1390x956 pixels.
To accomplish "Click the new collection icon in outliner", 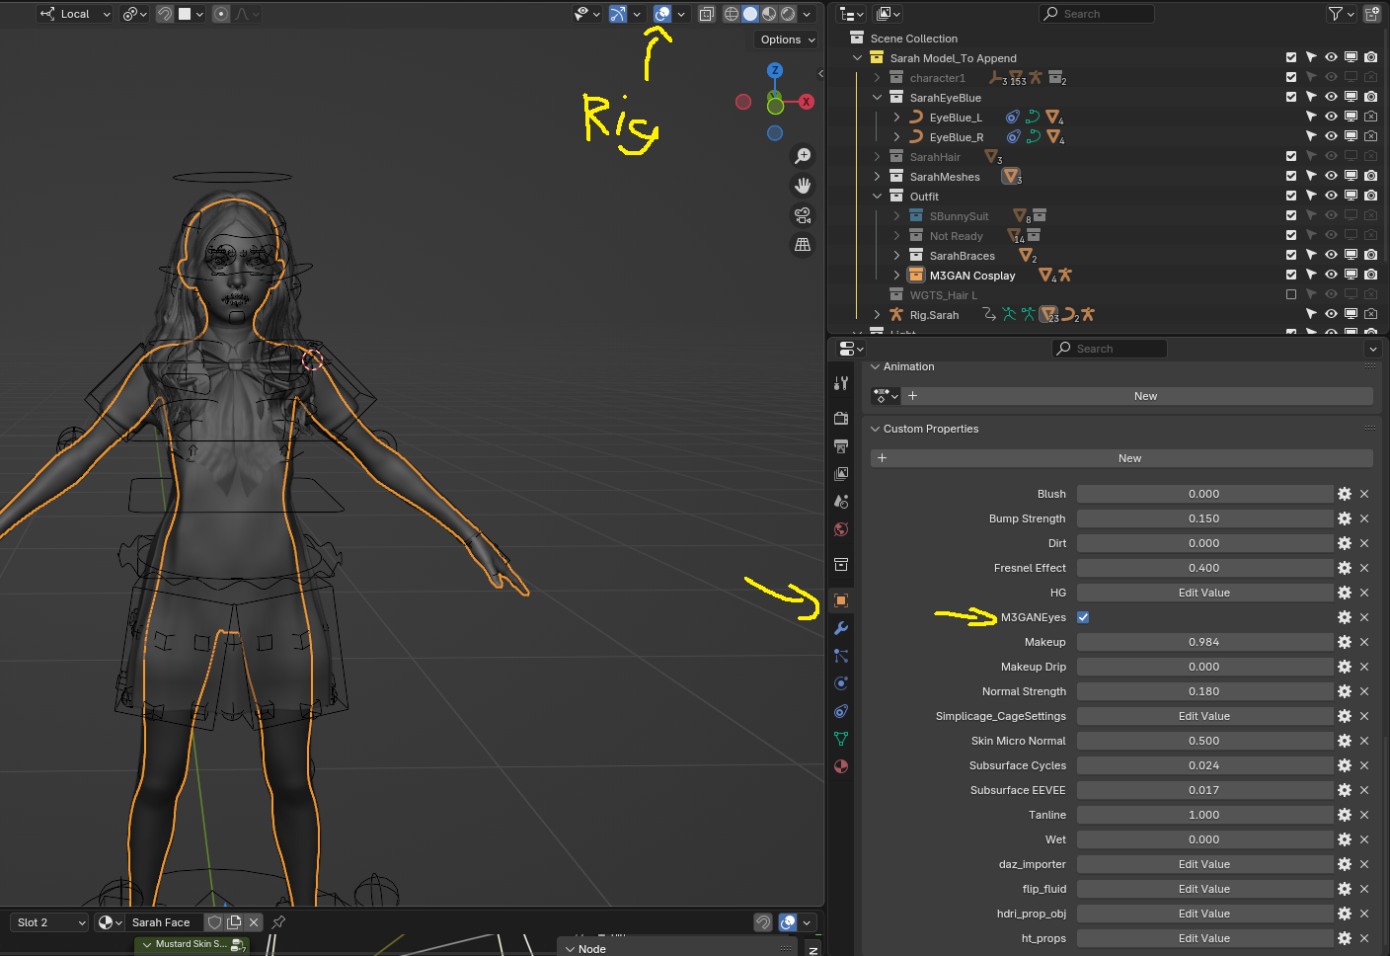I will pos(1372,14).
